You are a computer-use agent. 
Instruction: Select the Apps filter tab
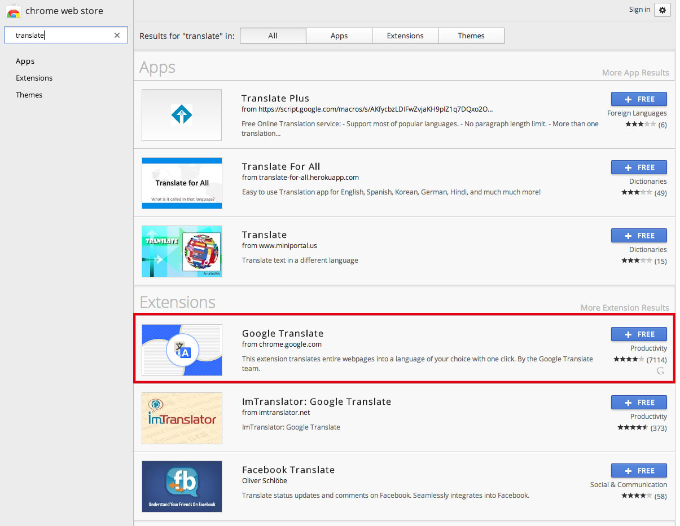point(339,36)
